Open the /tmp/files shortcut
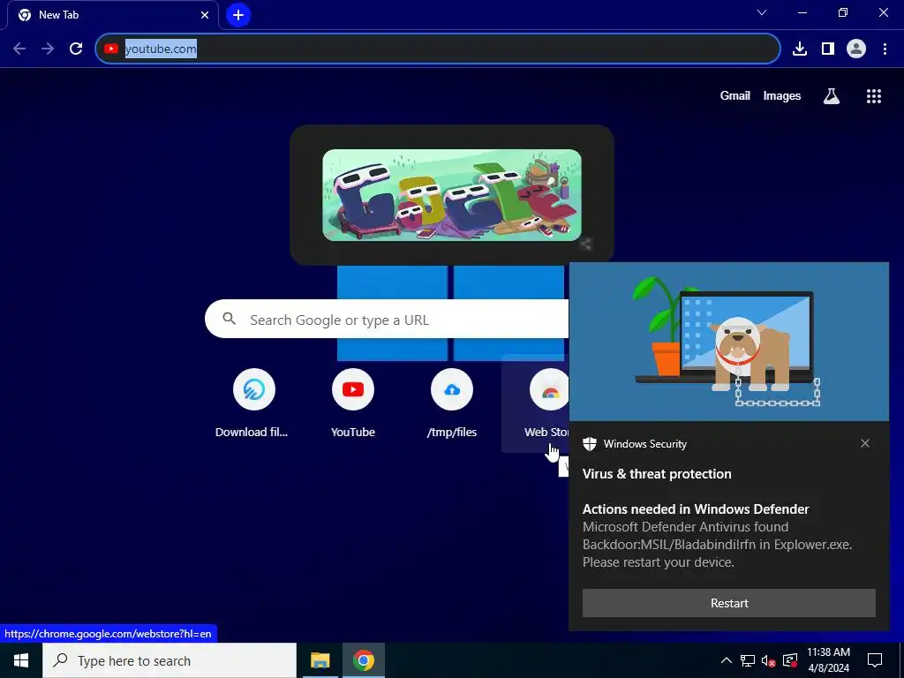Viewport: 904px width, 678px height. coord(452,403)
